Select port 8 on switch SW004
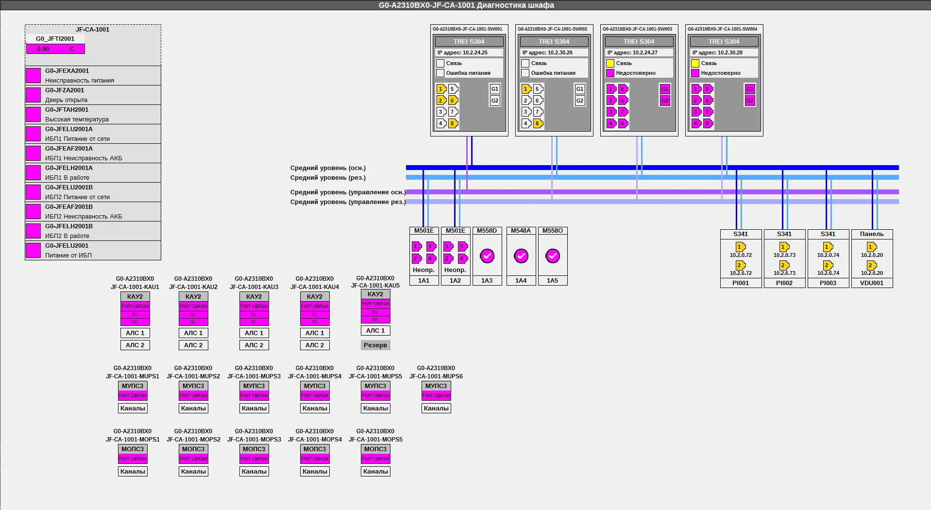 708,123
